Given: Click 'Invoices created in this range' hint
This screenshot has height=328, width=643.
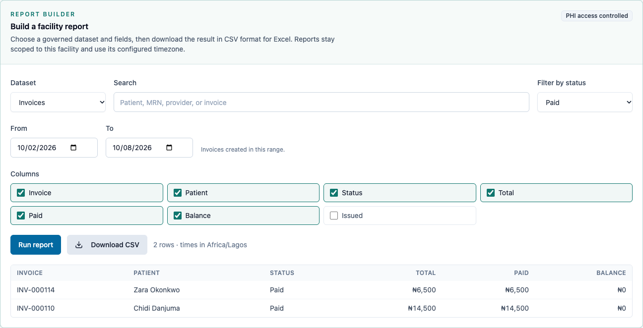Looking at the screenshot, I should 243,149.
